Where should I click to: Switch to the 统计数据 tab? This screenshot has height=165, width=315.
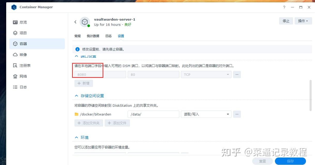(93, 36)
